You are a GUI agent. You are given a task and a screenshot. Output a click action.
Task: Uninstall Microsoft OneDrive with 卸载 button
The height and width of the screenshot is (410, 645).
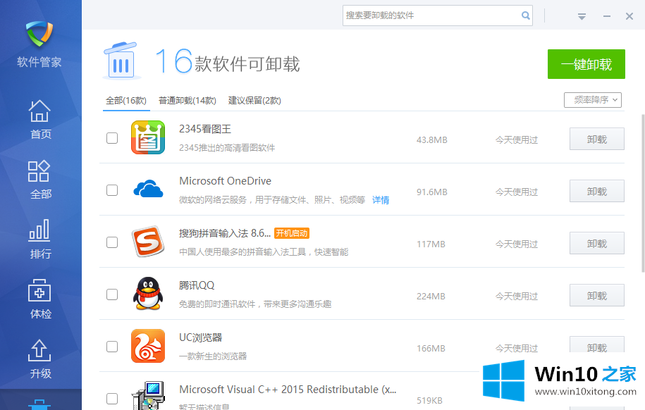point(597,191)
